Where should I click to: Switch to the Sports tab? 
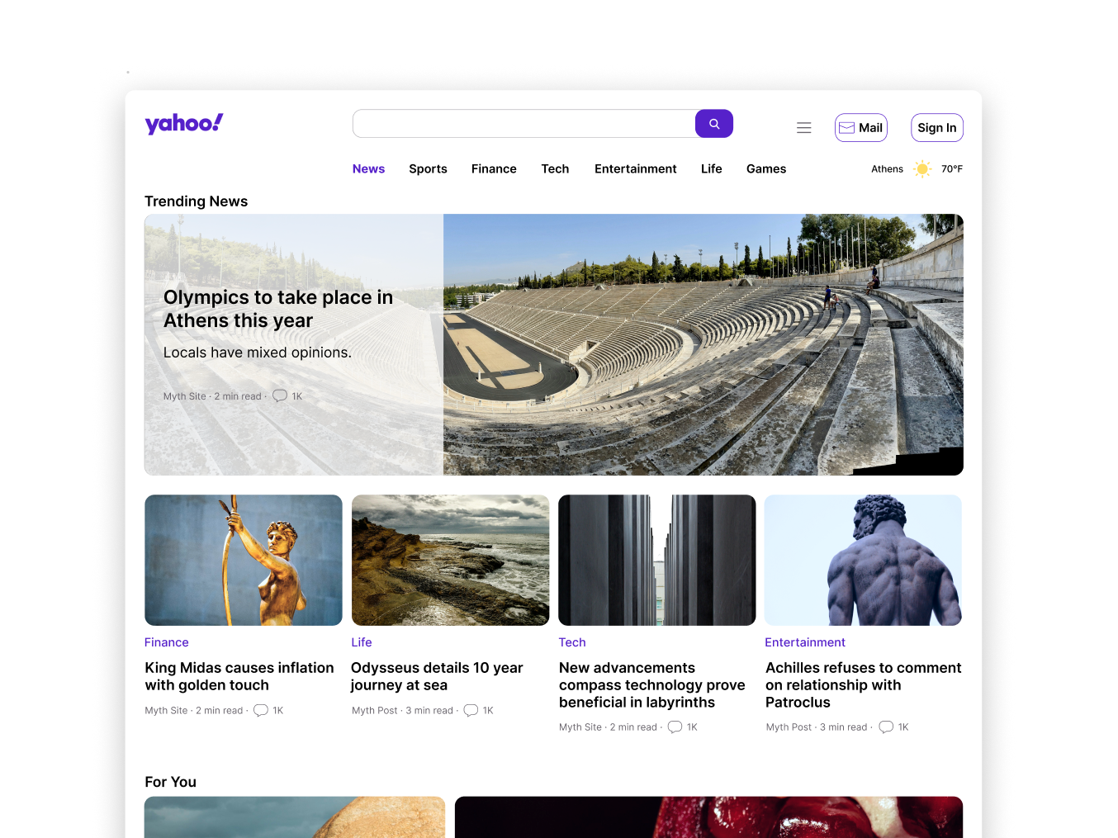tap(428, 169)
